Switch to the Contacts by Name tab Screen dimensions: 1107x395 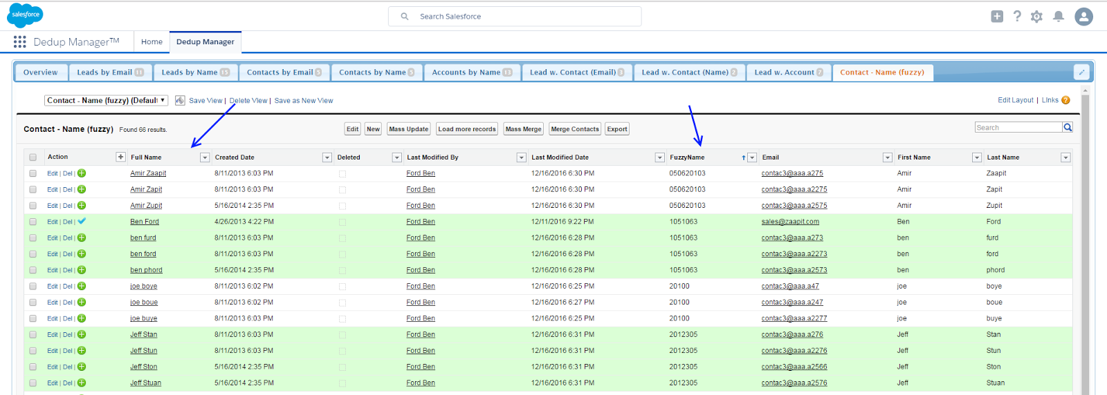(x=376, y=72)
